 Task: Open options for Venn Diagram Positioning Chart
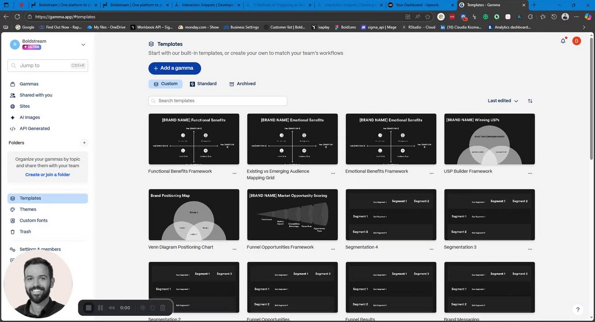(x=235, y=249)
